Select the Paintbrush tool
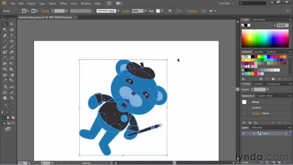 [x=5, y=47]
